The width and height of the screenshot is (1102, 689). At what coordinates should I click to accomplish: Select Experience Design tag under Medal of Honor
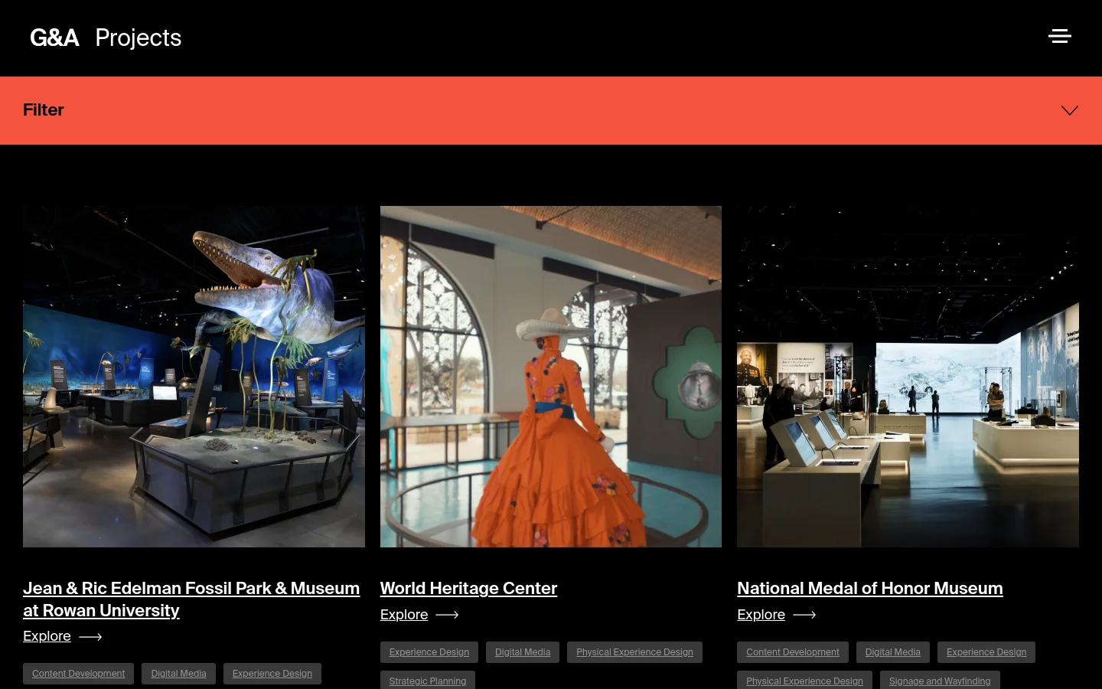tap(986, 652)
